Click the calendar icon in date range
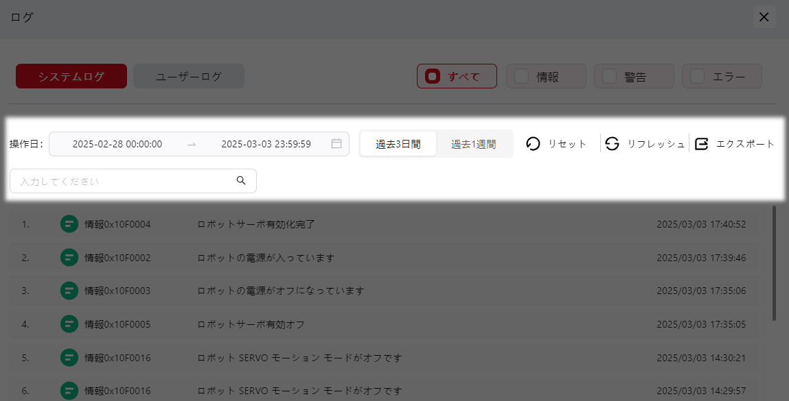This screenshot has height=401, width=789. tap(336, 144)
